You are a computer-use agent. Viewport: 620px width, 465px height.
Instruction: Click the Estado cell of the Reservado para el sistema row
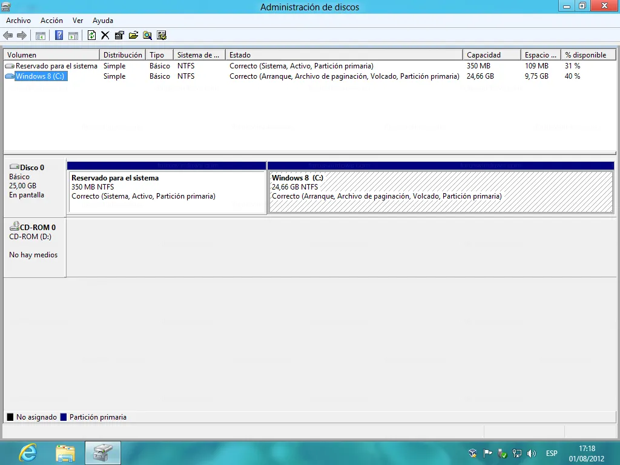[302, 66]
